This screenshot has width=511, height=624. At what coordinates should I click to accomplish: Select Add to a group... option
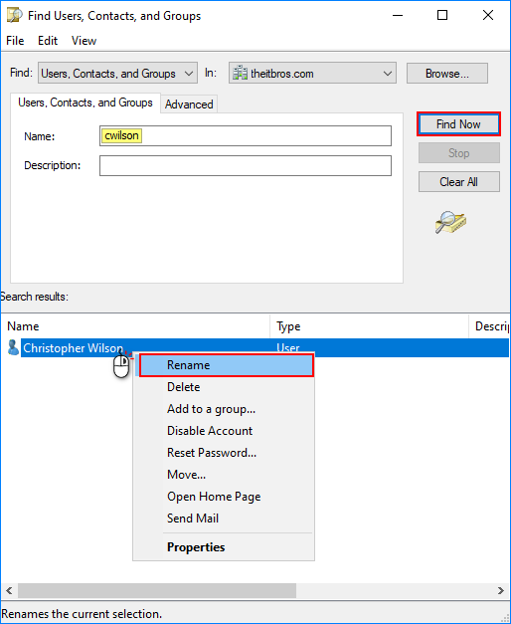tap(224, 409)
